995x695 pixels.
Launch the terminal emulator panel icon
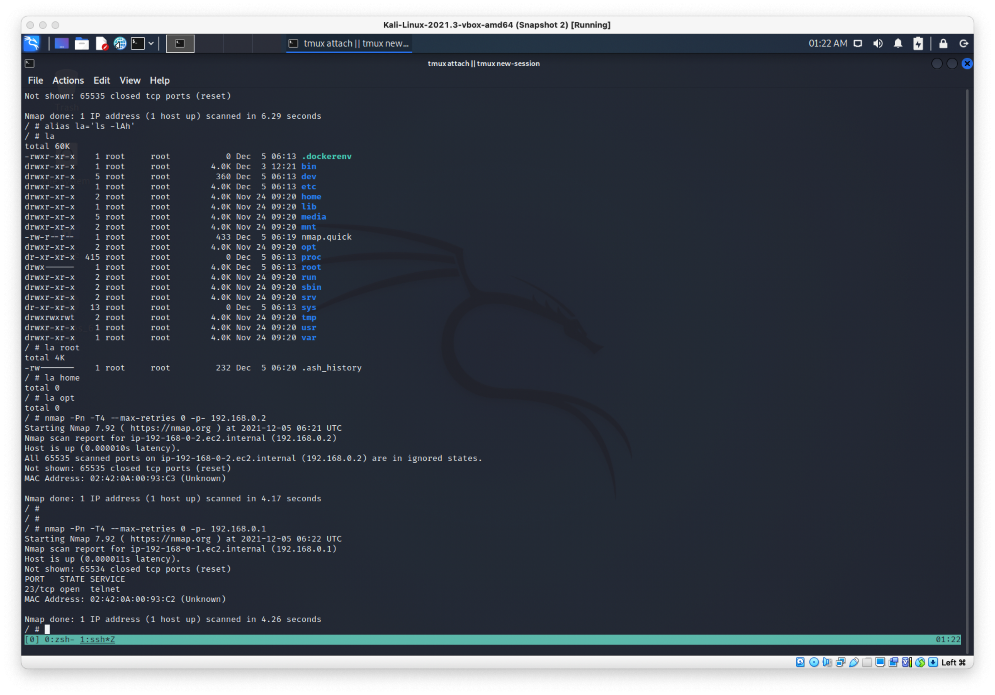(x=138, y=43)
